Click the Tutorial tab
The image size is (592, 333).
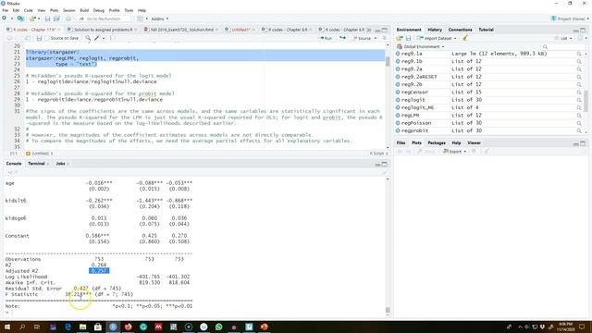click(486, 30)
